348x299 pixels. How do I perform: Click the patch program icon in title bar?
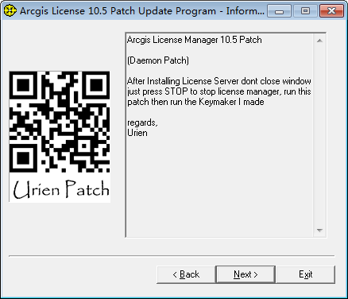point(10,11)
